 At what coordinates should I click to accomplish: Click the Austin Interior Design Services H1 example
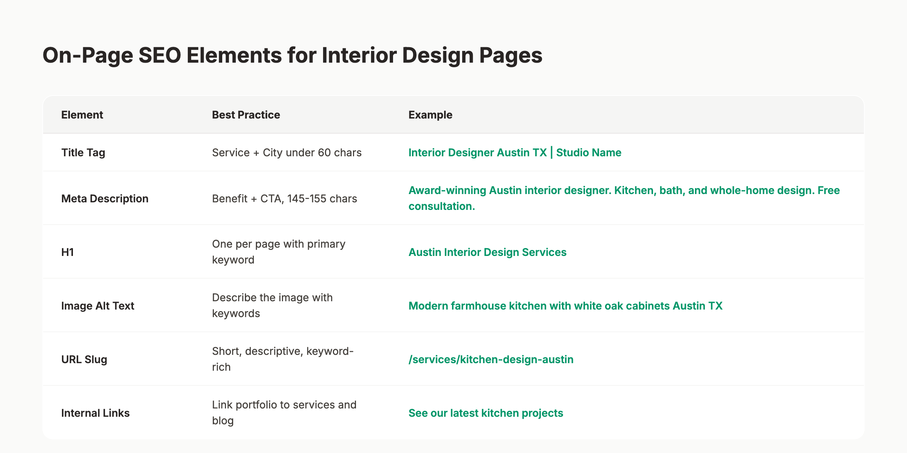click(x=487, y=252)
